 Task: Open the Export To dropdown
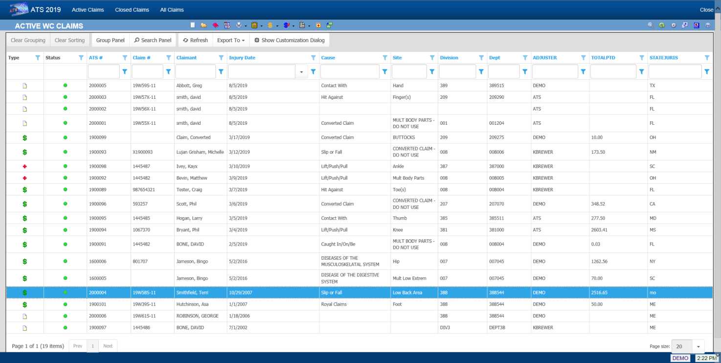click(x=231, y=40)
